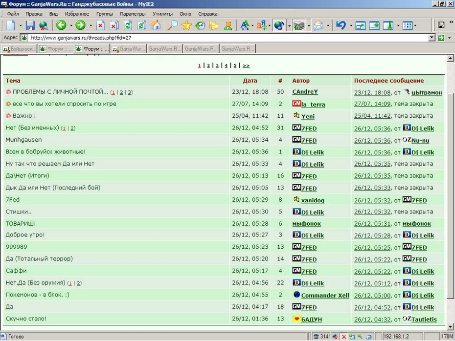This screenshot has width=455, height=341.
Task: Open dropdown arrow next to Forward button
Action: coord(91,25)
